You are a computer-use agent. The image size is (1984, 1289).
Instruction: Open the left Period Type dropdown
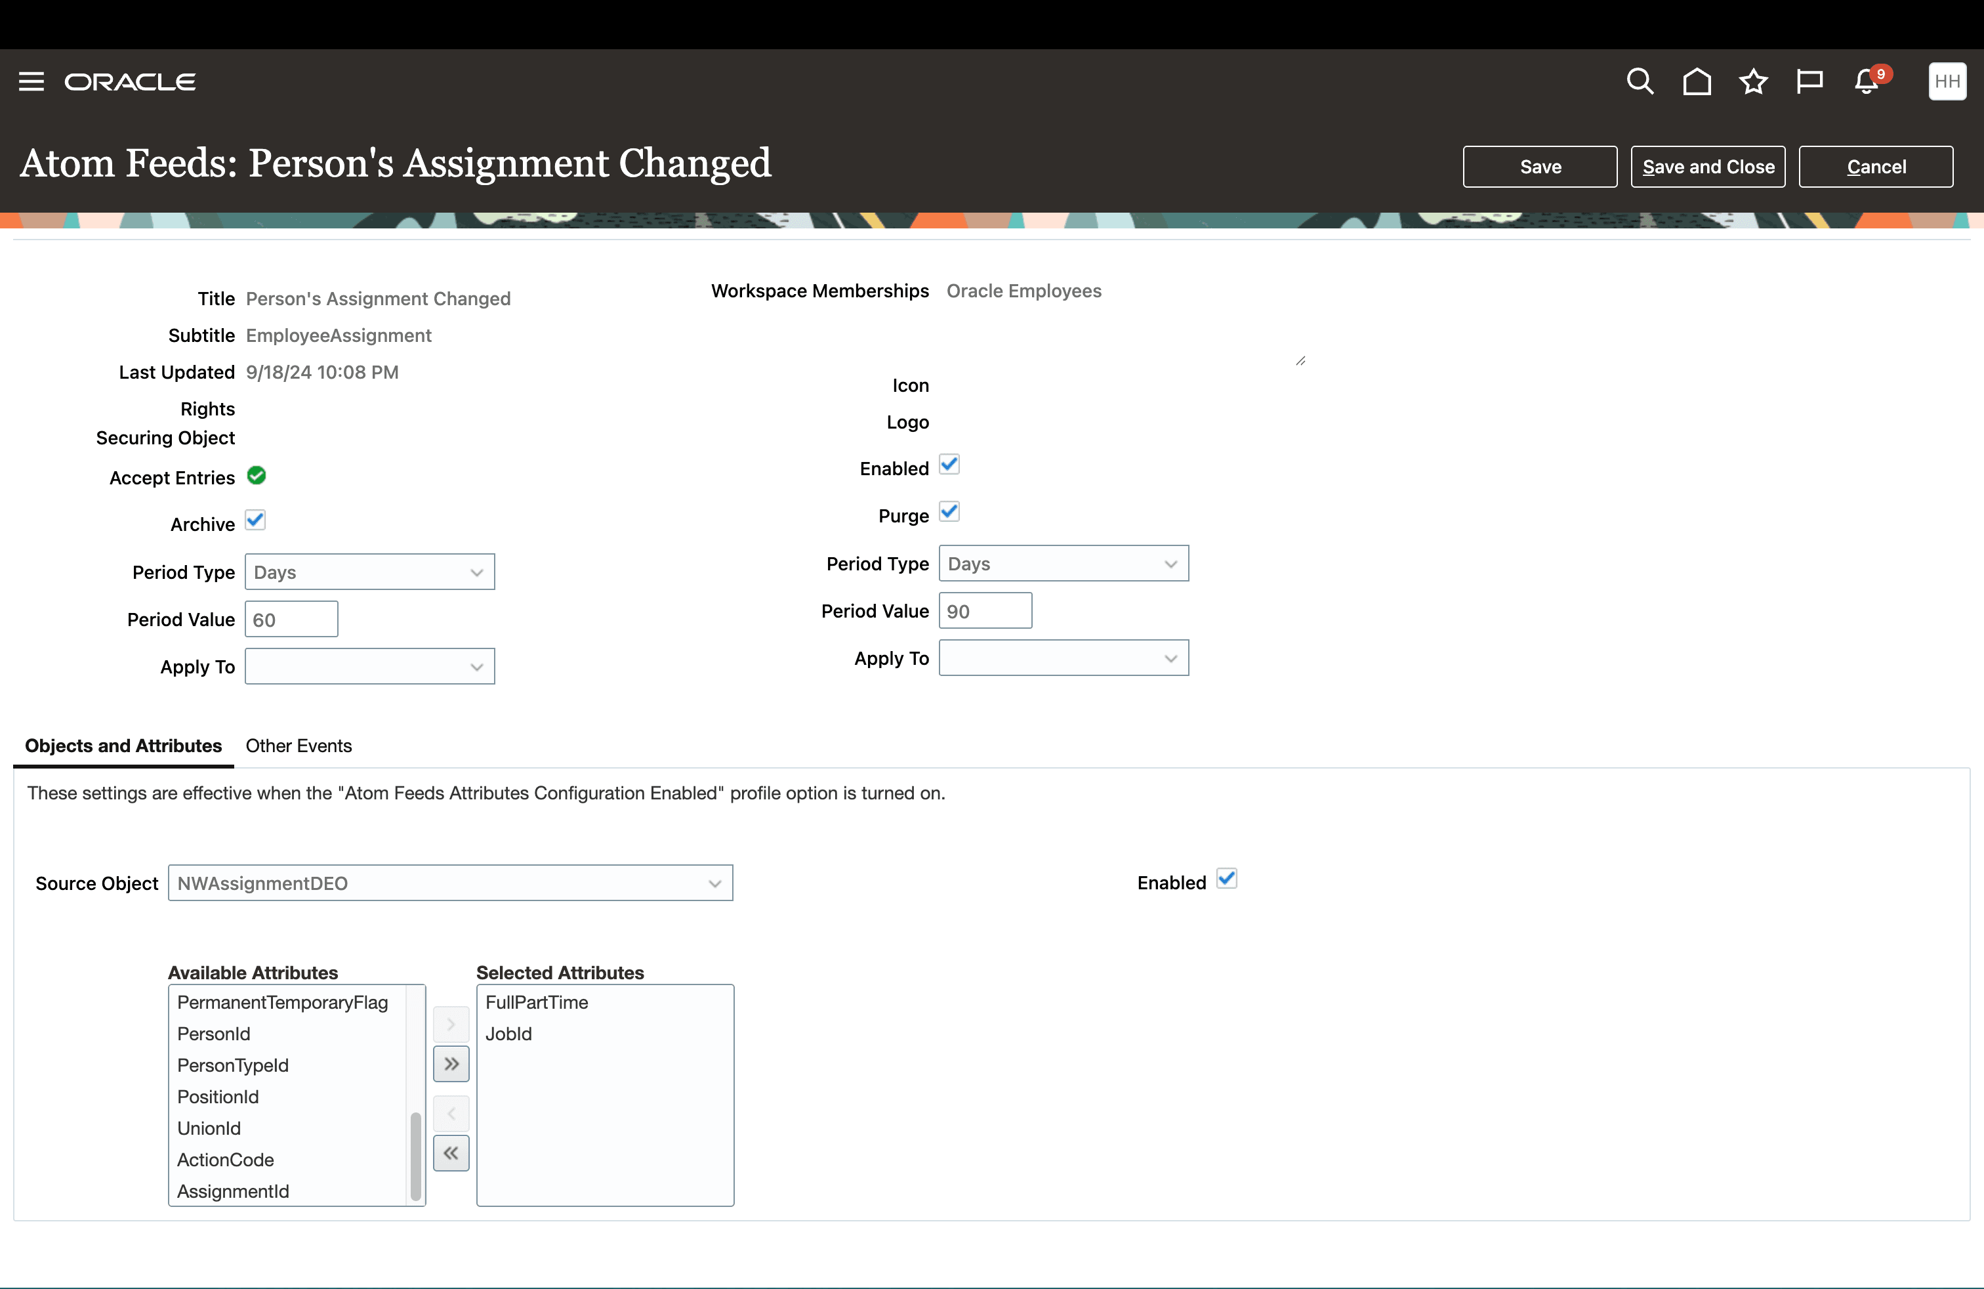coord(370,571)
